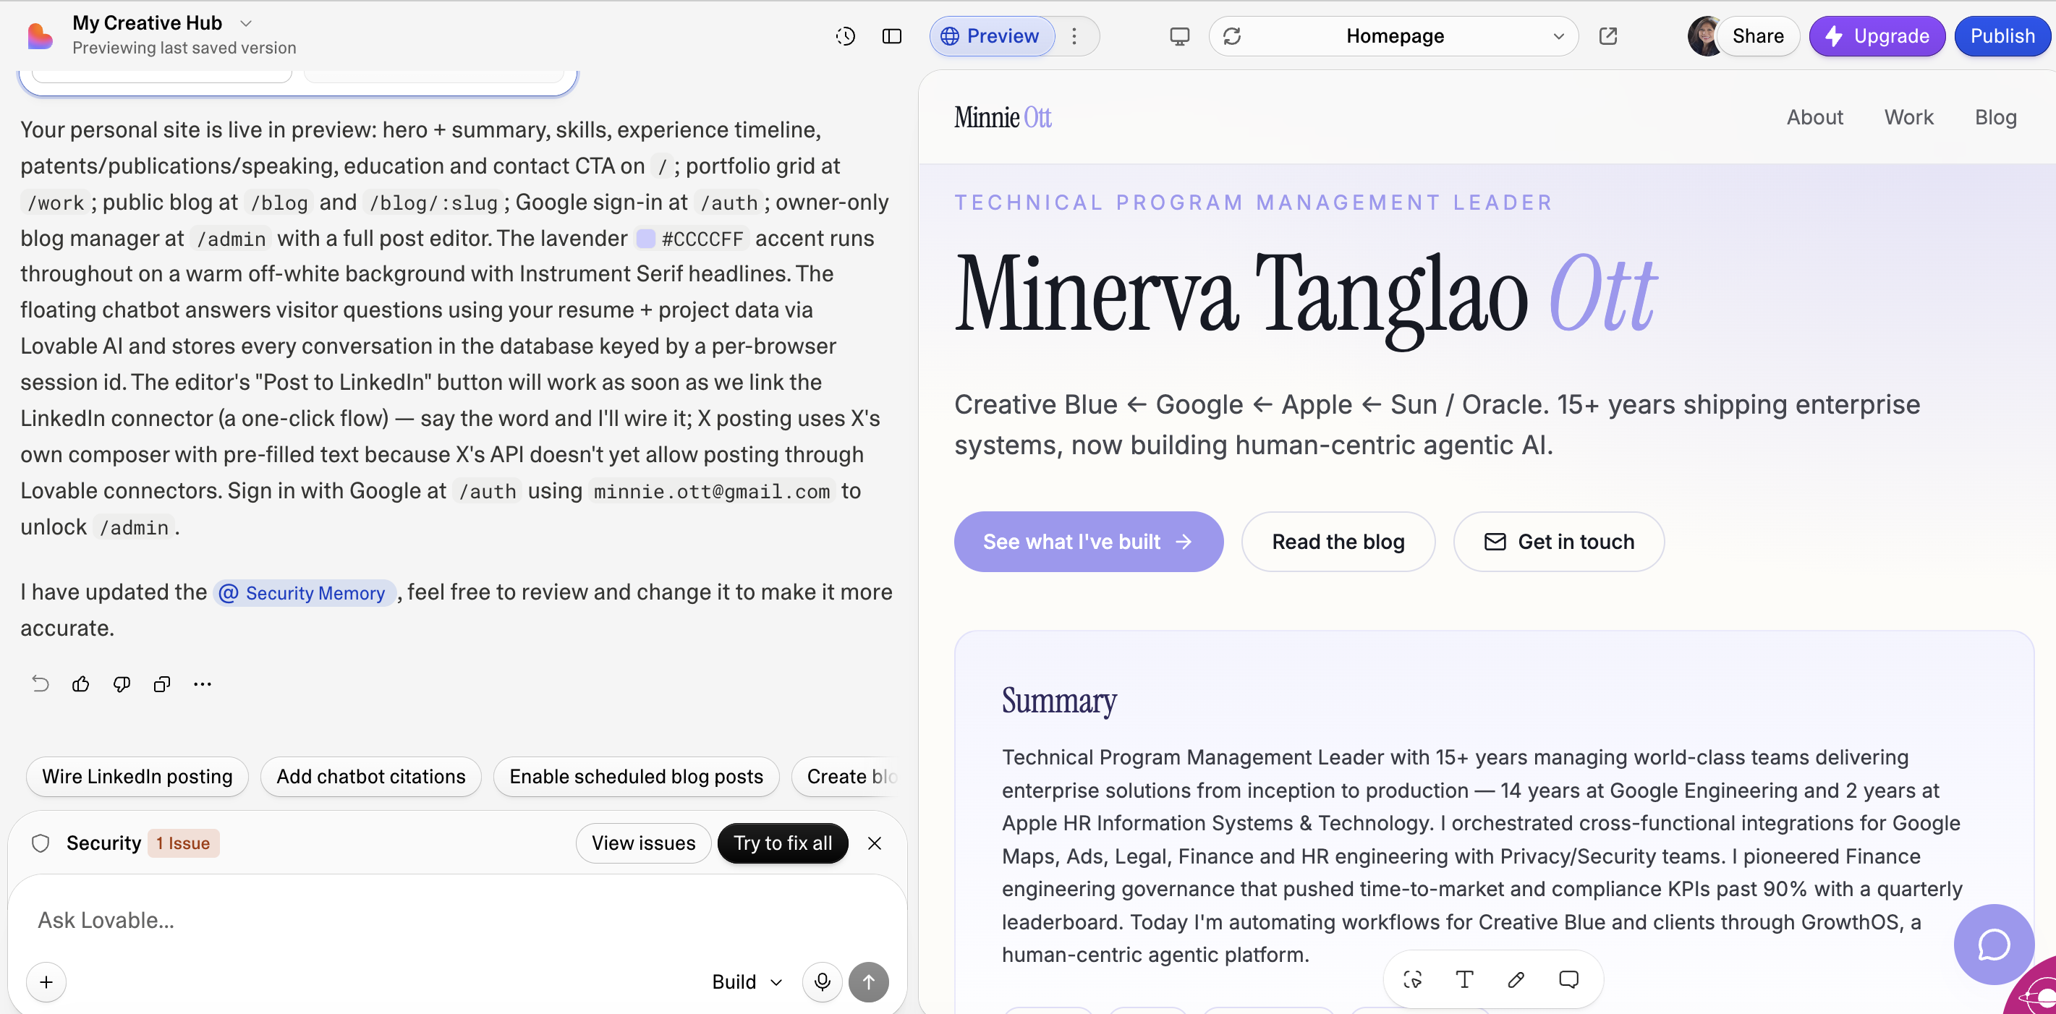This screenshot has height=1014, width=2056.
Task: Click the Minnie Ott site logo
Action: [1003, 117]
